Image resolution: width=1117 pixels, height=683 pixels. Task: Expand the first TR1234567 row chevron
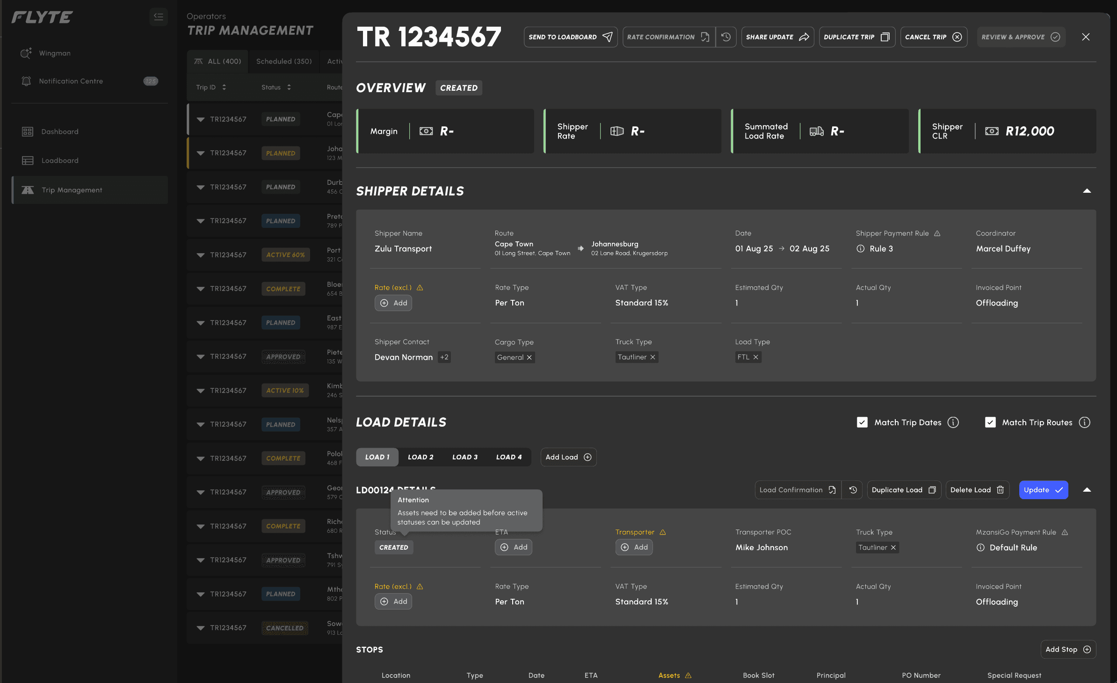pyautogui.click(x=201, y=119)
